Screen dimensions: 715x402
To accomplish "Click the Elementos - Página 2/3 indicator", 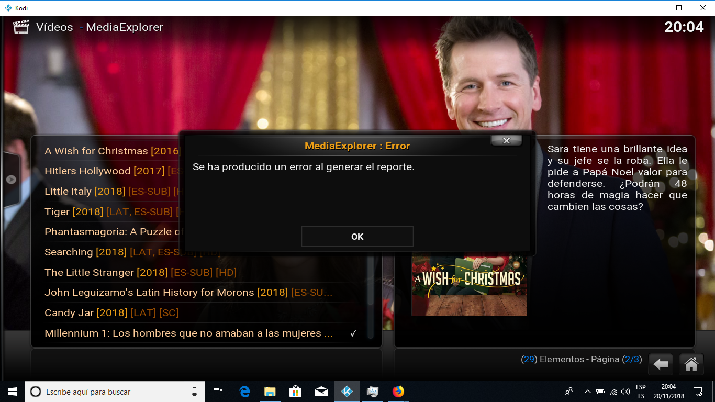I will tap(582, 360).
